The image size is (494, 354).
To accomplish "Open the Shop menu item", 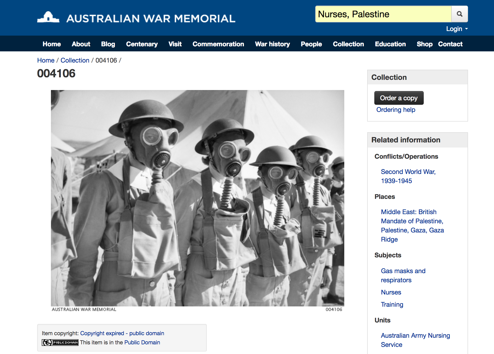I will [x=424, y=44].
